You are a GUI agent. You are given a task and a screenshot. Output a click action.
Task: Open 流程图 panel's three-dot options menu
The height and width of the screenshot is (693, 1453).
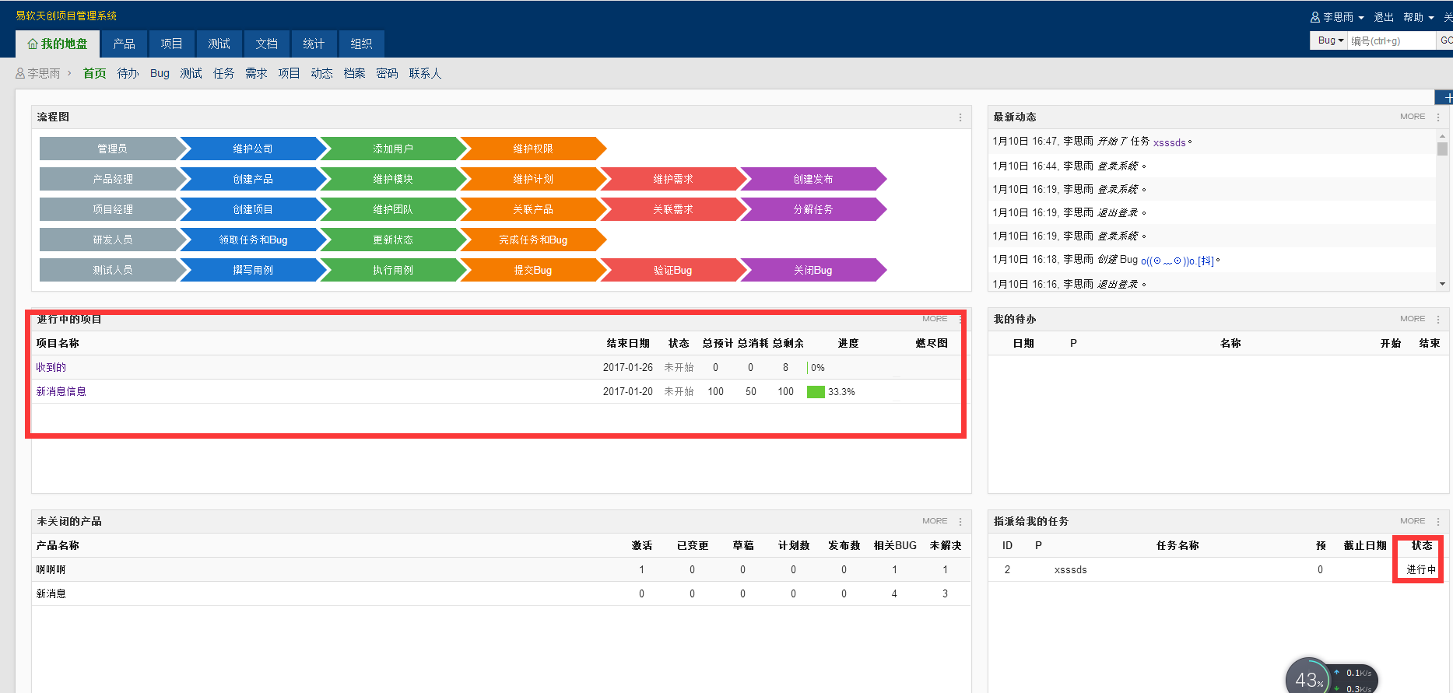(960, 117)
